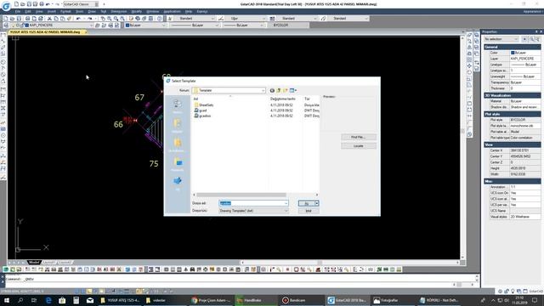Screen dimensions: 544x306
Task: Click the Up One Level folder icon
Action: [279, 91]
